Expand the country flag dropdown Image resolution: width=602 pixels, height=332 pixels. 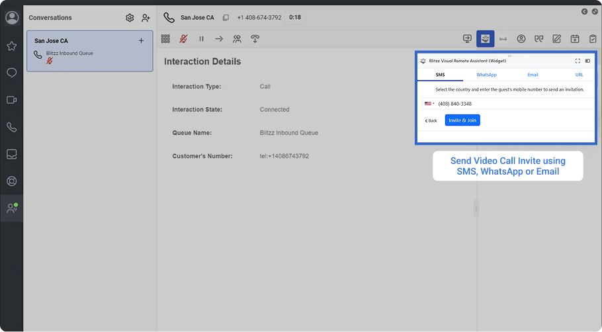(x=429, y=104)
